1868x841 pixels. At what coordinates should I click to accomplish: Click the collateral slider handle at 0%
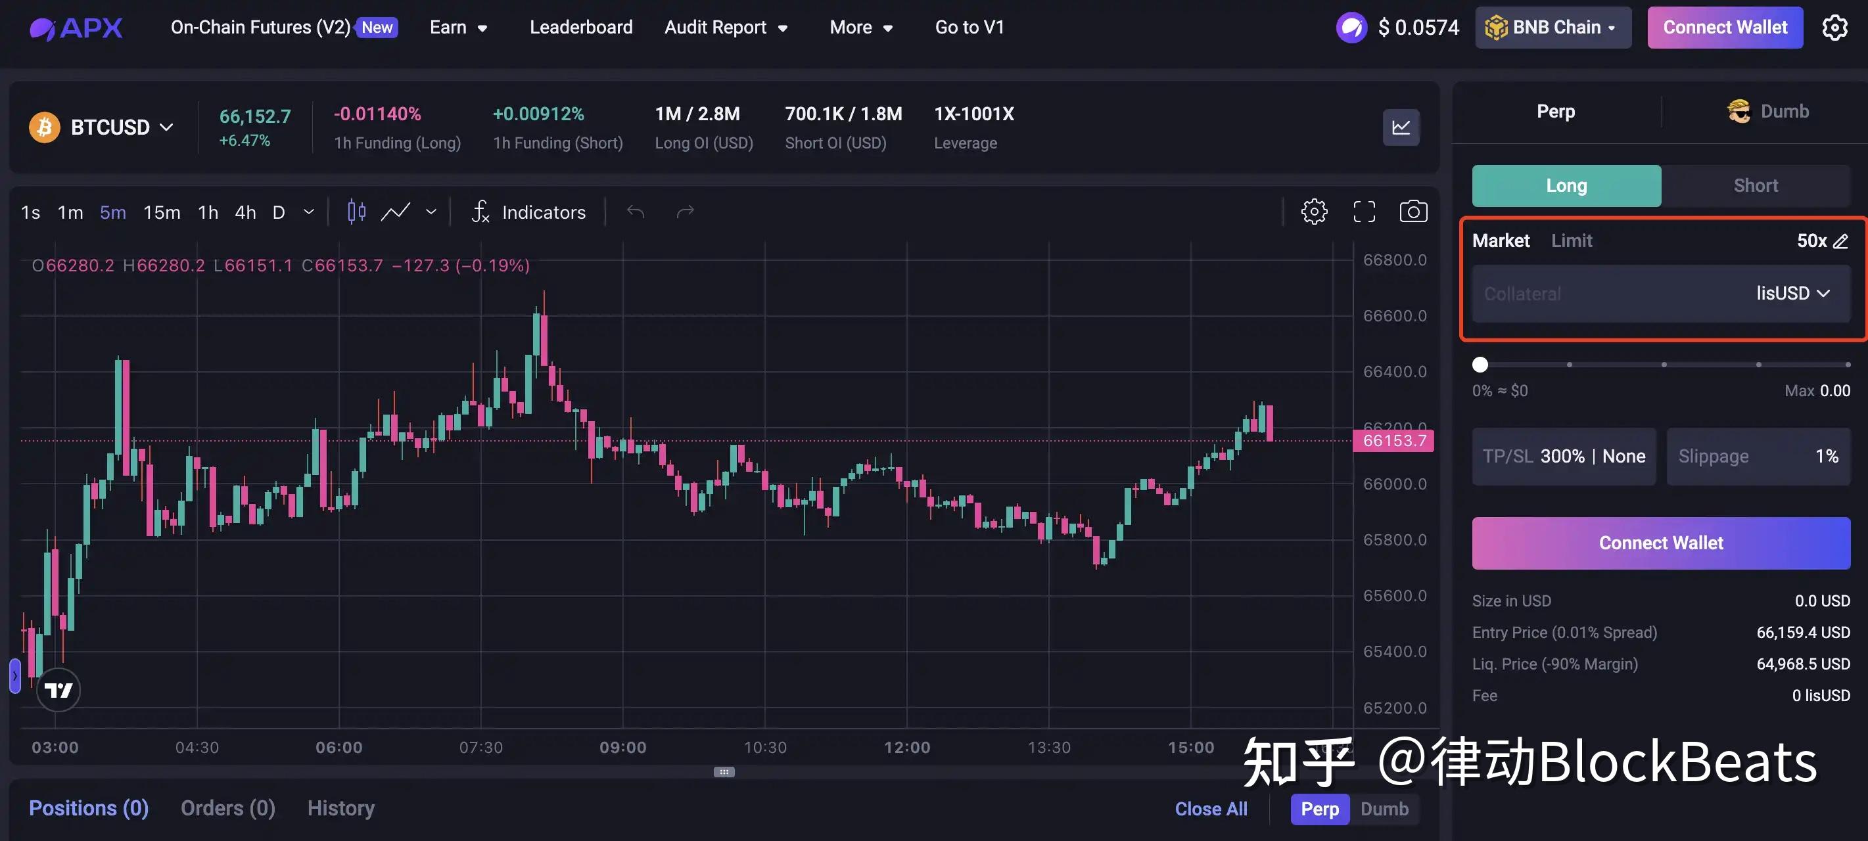1480,365
